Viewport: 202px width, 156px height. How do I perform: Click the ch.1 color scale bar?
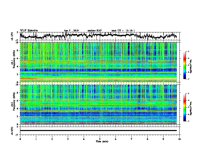pos(184,65)
